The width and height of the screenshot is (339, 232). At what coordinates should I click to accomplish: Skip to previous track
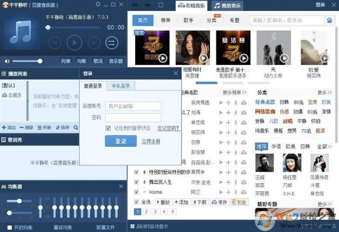55,42
